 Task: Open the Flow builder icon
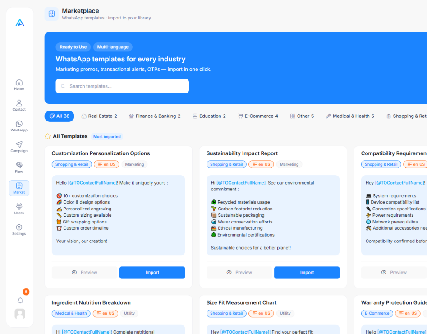tap(19, 167)
